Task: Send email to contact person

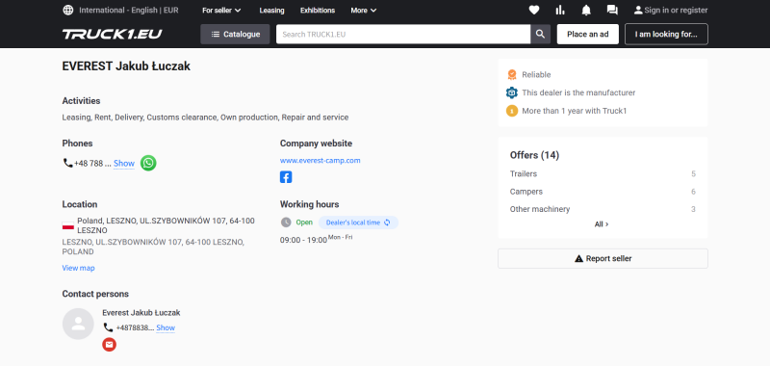Action: tap(109, 345)
